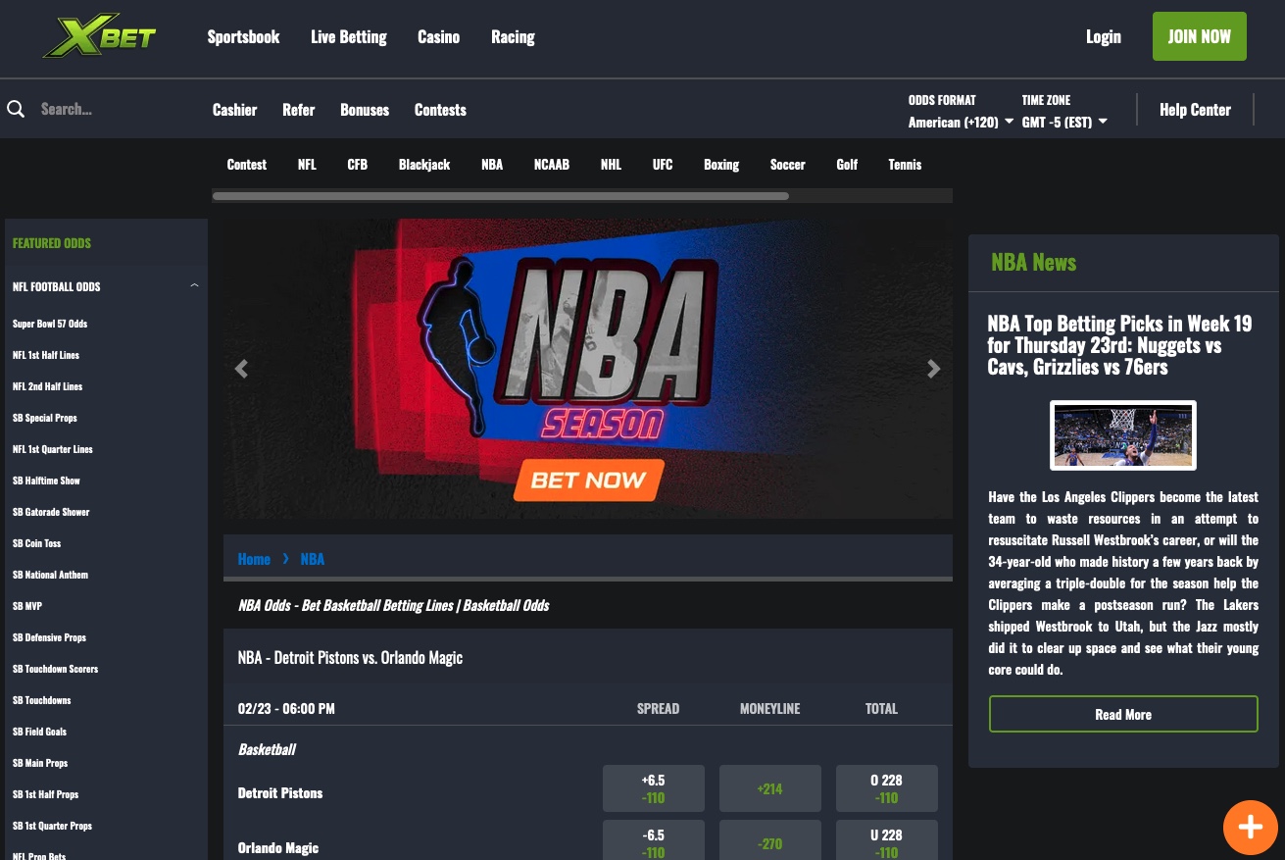The image size is (1285, 860).
Task: Open SB 1st Quarter Props
Action: (53, 826)
